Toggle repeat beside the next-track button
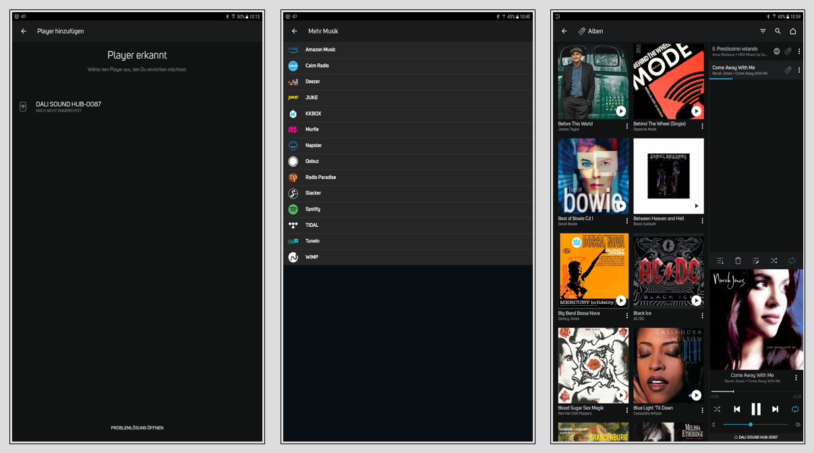The height and width of the screenshot is (453, 814). (795, 409)
